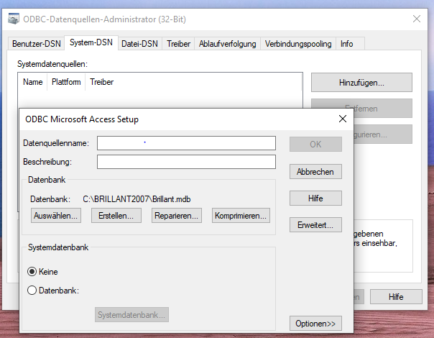This screenshot has height=338, width=434.
Task: Switch to the Treiber tab
Action: click(178, 44)
